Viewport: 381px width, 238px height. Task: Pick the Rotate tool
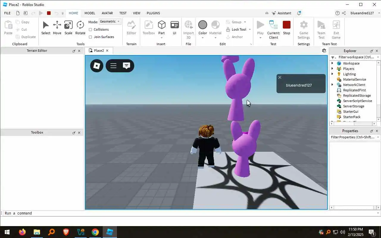[x=80, y=28]
